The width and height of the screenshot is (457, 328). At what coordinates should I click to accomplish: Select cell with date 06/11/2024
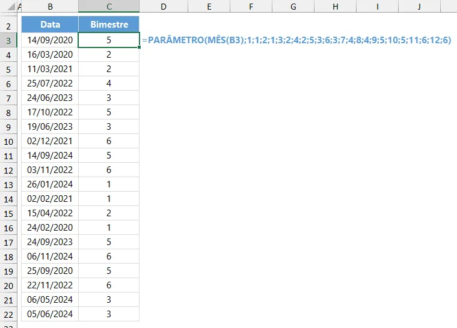click(x=50, y=257)
